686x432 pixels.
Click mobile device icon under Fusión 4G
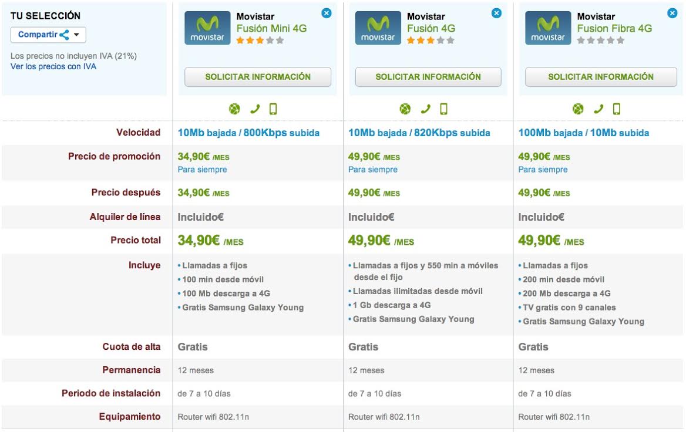coord(443,109)
